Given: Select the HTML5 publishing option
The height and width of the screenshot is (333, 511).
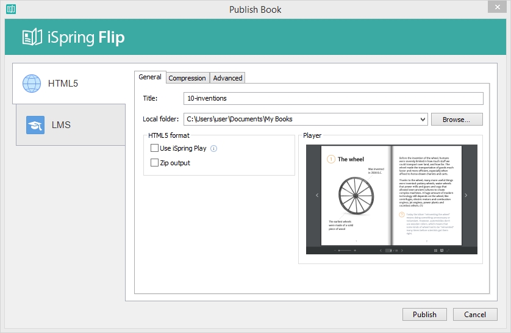Looking at the screenshot, I should 69,84.
